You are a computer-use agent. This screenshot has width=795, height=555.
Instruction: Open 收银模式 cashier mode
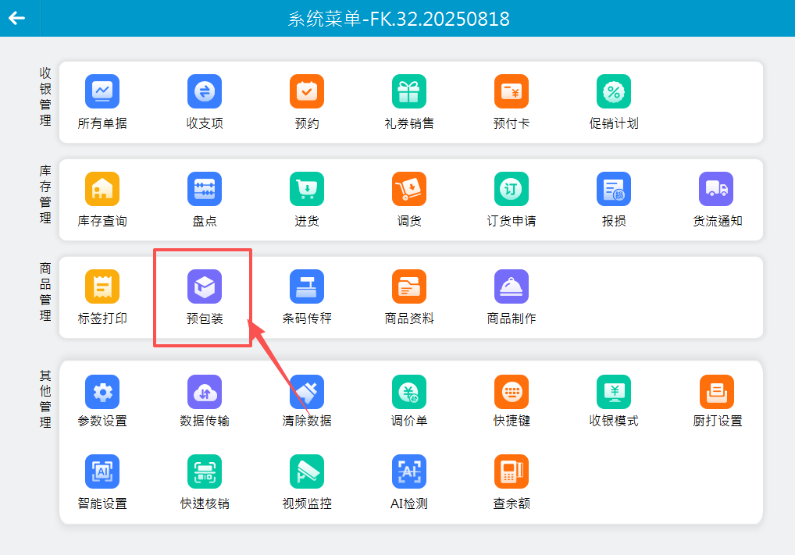pos(614,392)
